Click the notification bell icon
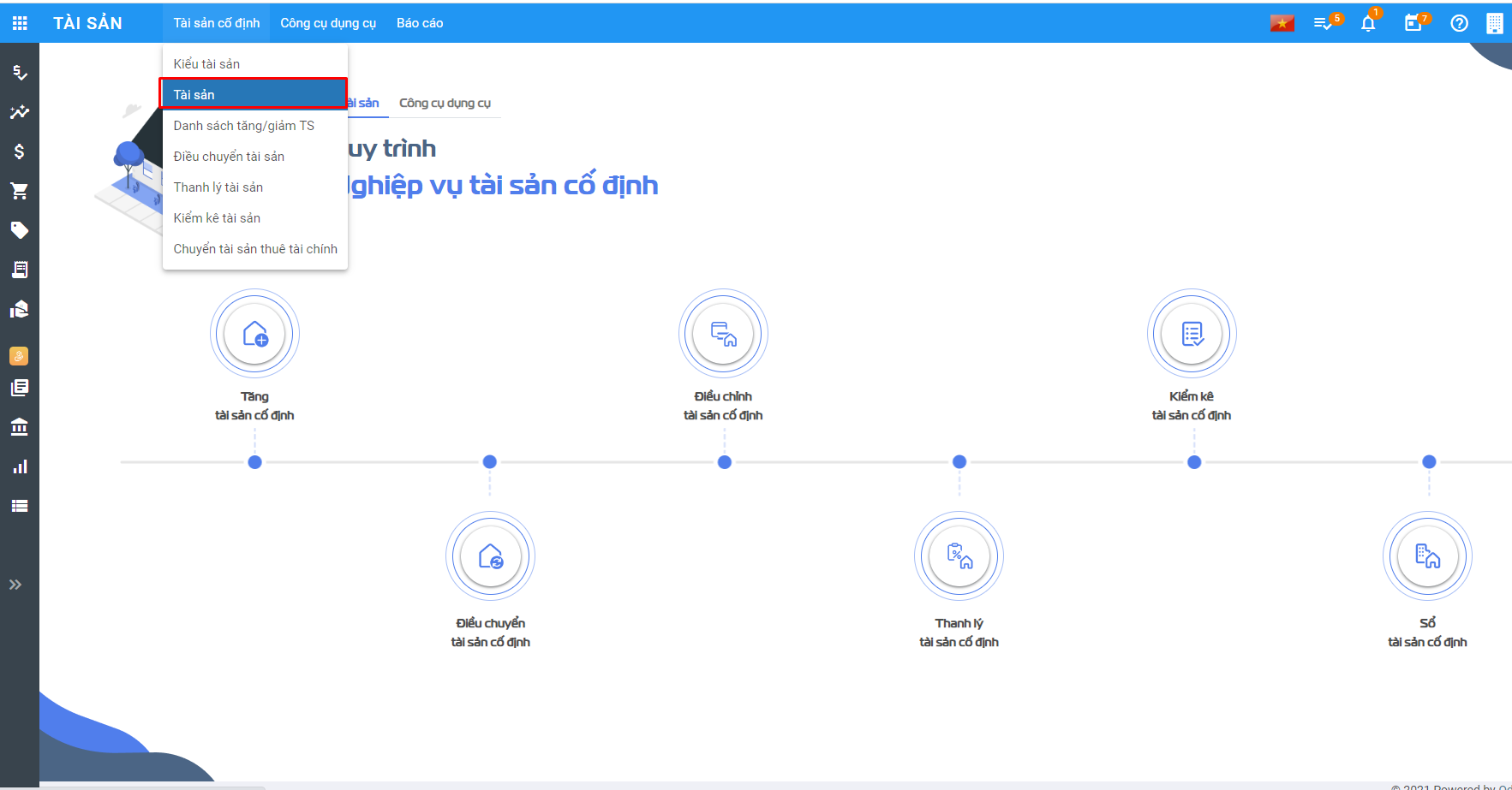Screen dimensions: 1512x790 click(1368, 23)
